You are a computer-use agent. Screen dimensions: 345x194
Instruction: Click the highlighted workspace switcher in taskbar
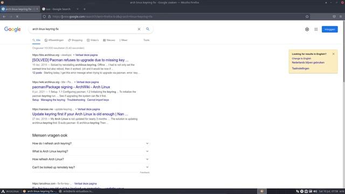262,191
